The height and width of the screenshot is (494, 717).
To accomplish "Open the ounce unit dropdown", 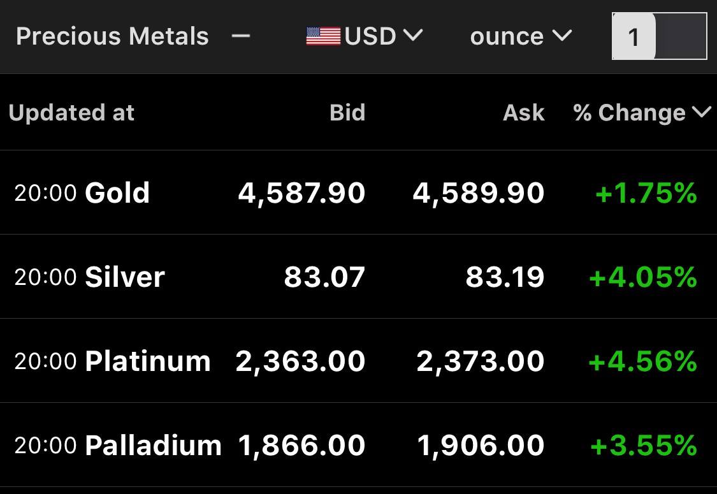I will coord(521,36).
